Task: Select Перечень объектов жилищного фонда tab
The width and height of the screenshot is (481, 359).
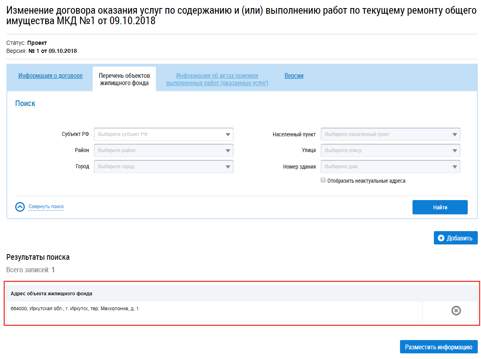Action: (124, 79)
